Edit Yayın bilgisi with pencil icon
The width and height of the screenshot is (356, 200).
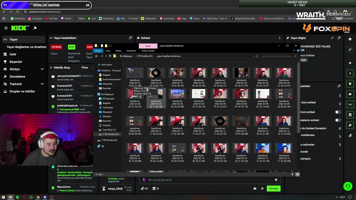[332, 38]
